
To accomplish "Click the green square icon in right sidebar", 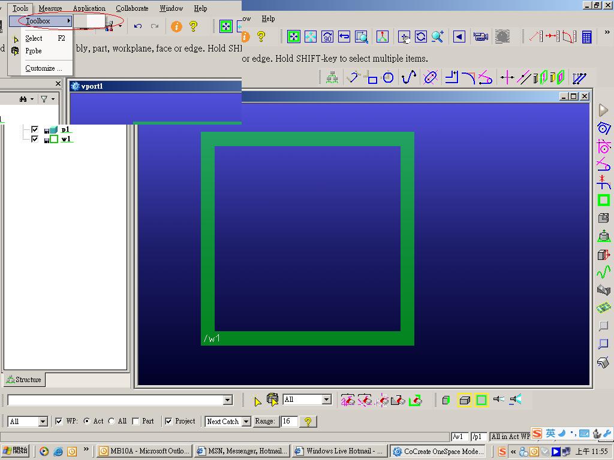I will 604,200.
